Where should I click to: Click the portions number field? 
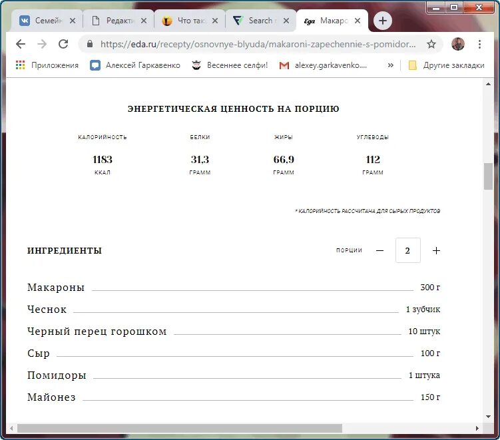pos(408,250)
